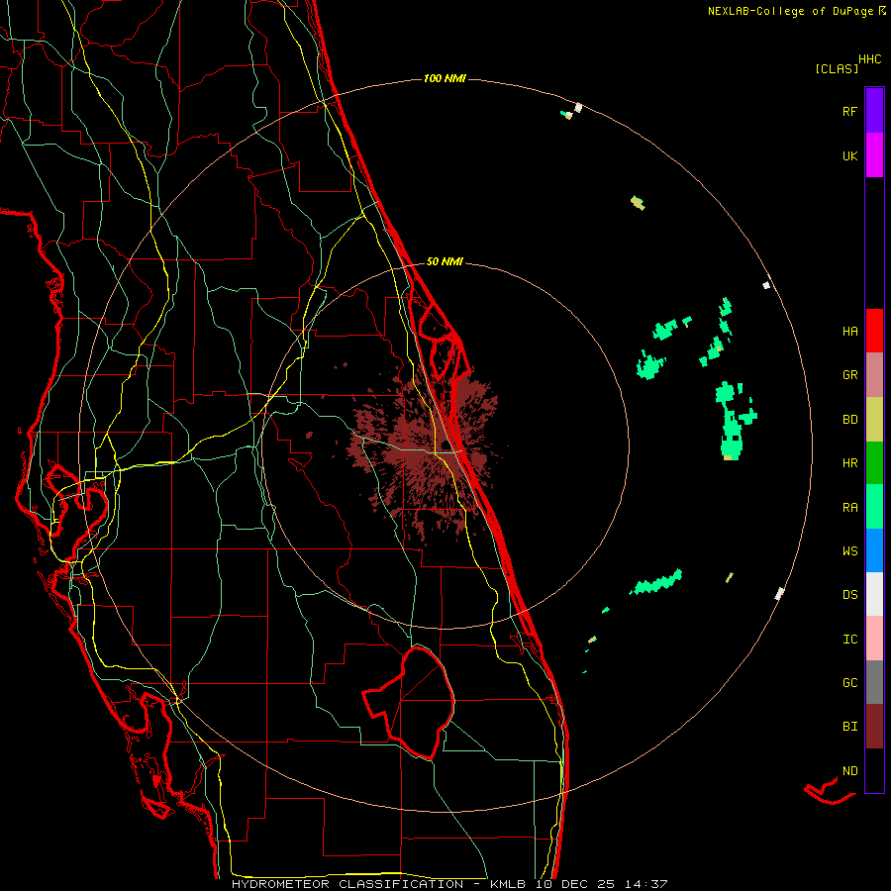Click the bright green RA swatch
The width and height of the screenshot is (891, 891).
pos(874,507)
